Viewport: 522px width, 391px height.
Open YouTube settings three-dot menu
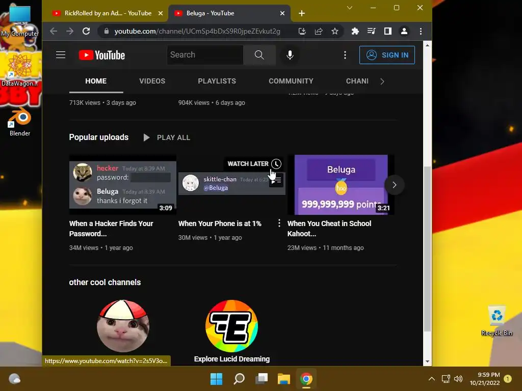pos(345,55)
